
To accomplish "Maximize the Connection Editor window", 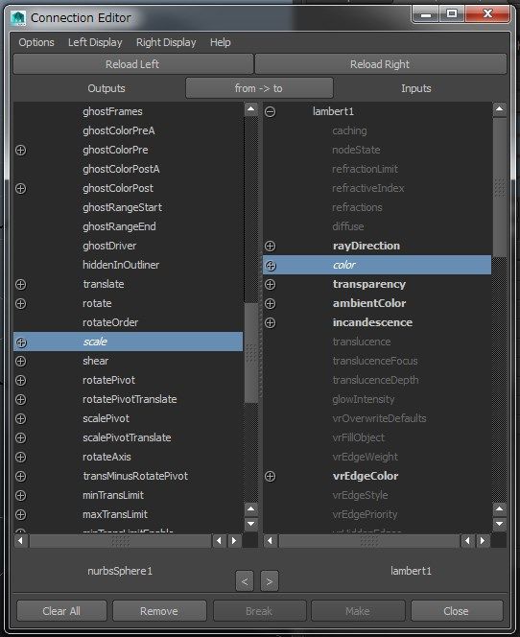I will 451,14.
